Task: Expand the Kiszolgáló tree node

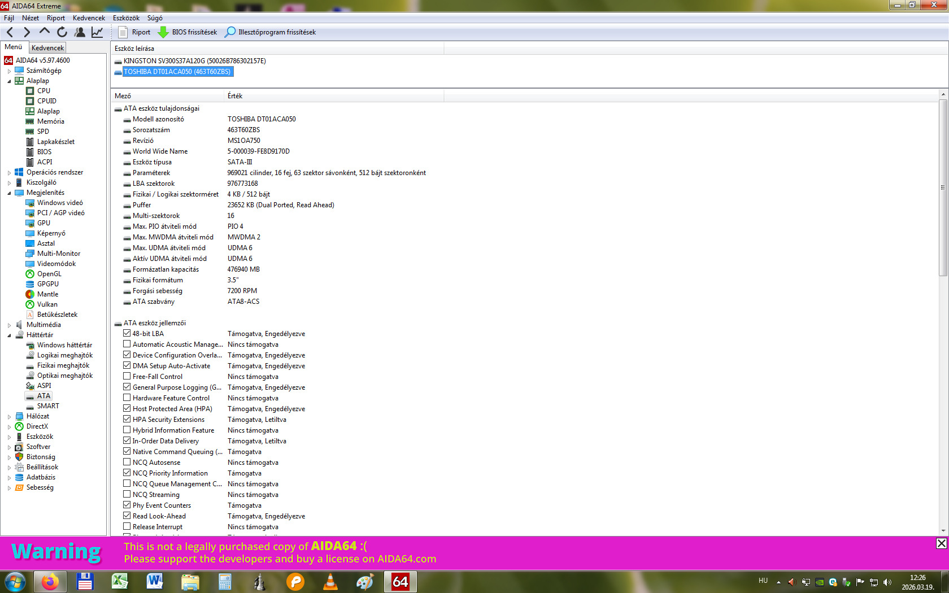Action: (x=9, y=183)
